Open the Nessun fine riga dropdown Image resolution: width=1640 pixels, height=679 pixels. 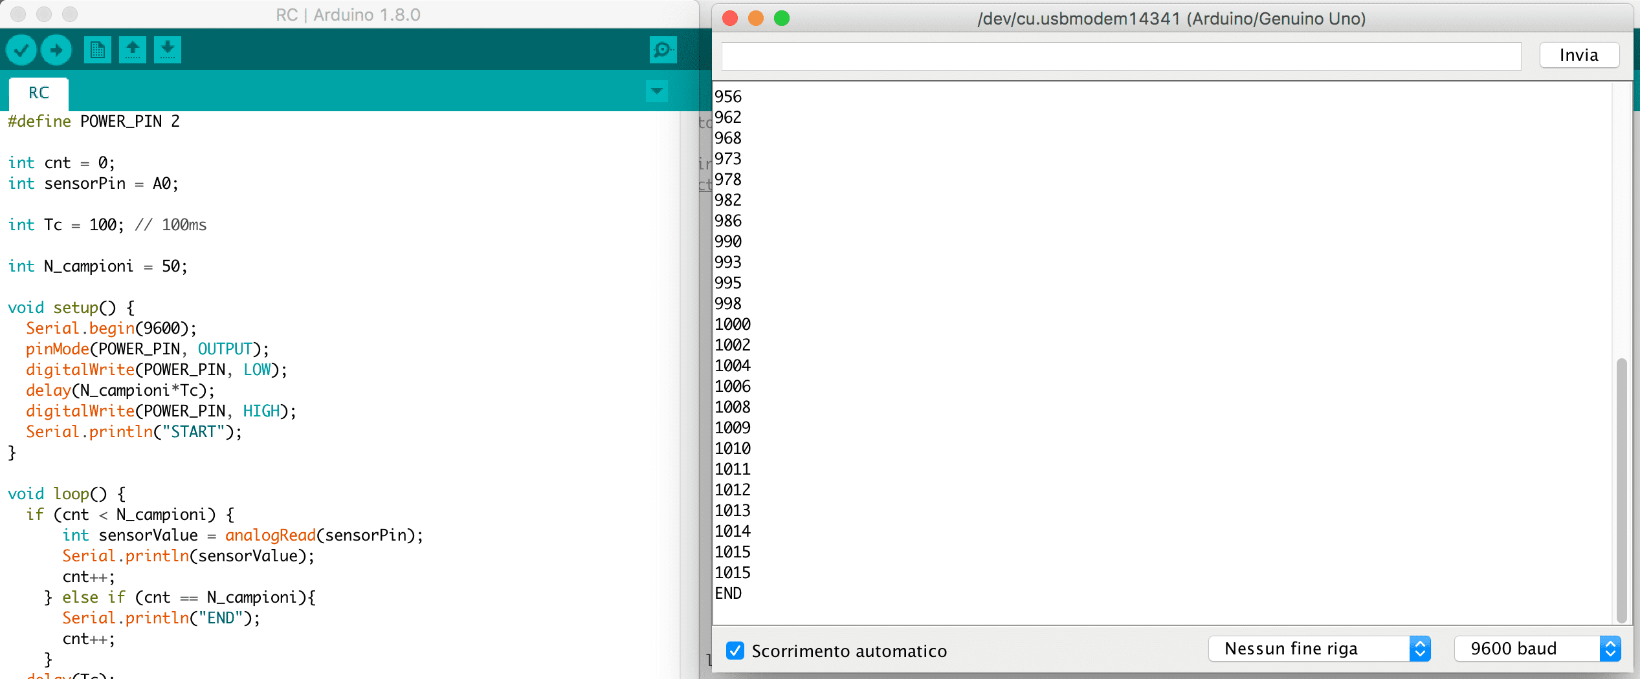point(1319,649)
